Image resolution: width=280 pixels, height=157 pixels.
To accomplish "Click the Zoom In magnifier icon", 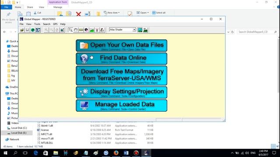I will (x=46, y=30).
